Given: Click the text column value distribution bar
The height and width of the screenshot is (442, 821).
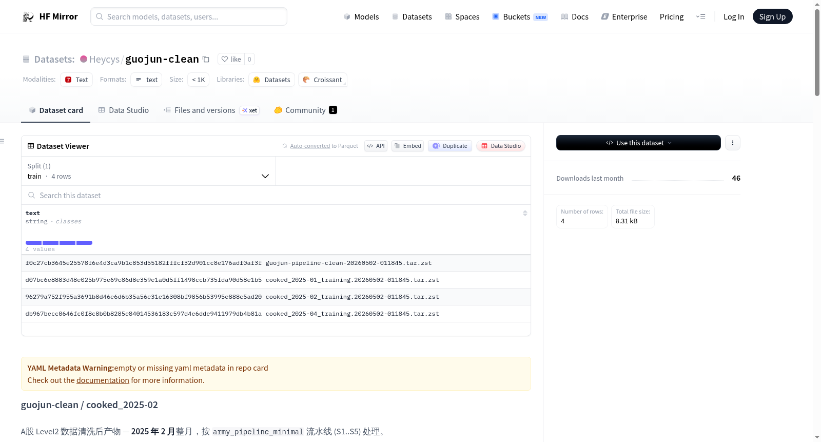Looking at the screenshot, I should point(59,243).
